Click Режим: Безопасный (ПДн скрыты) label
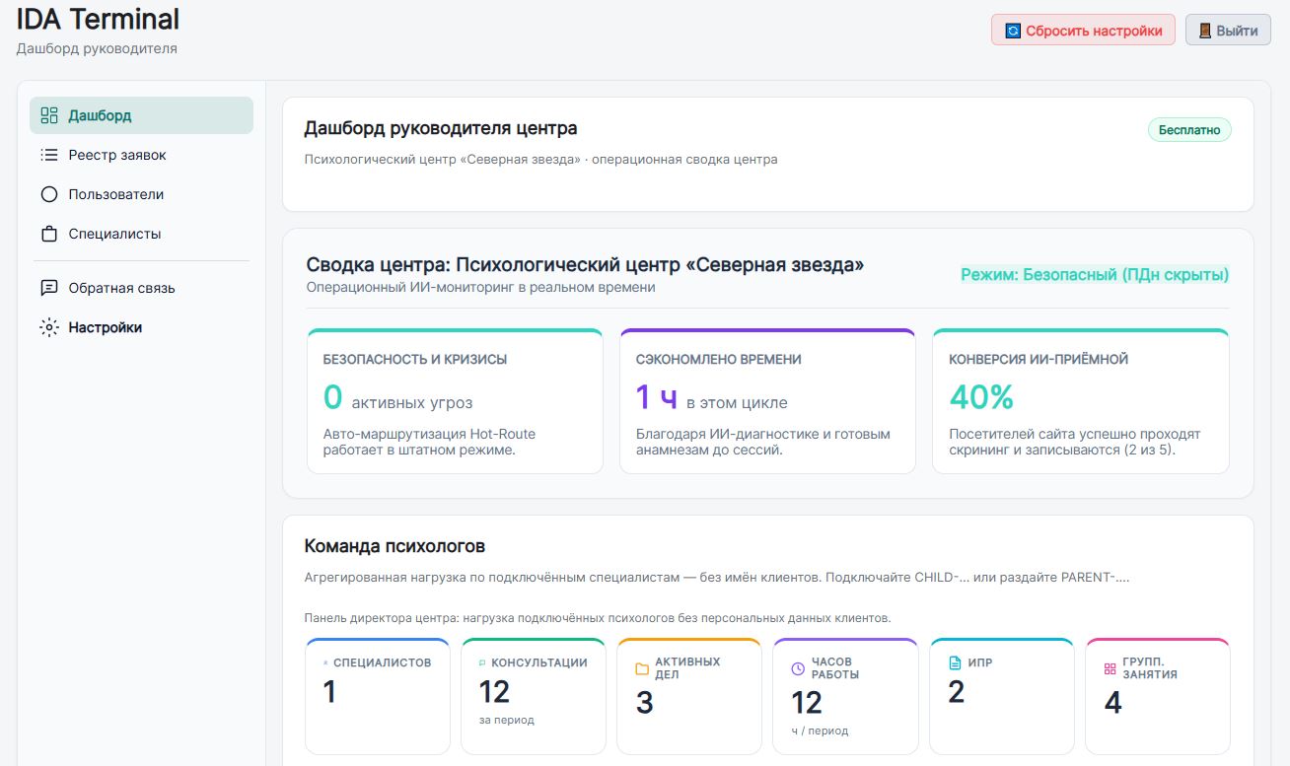 point(1095,275)
